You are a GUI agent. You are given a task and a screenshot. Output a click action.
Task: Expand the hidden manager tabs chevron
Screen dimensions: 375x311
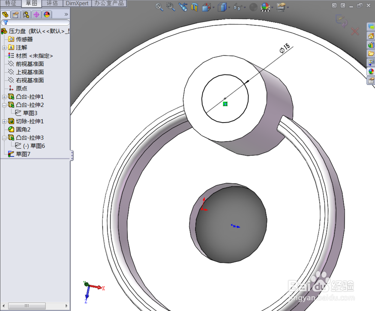66,14
